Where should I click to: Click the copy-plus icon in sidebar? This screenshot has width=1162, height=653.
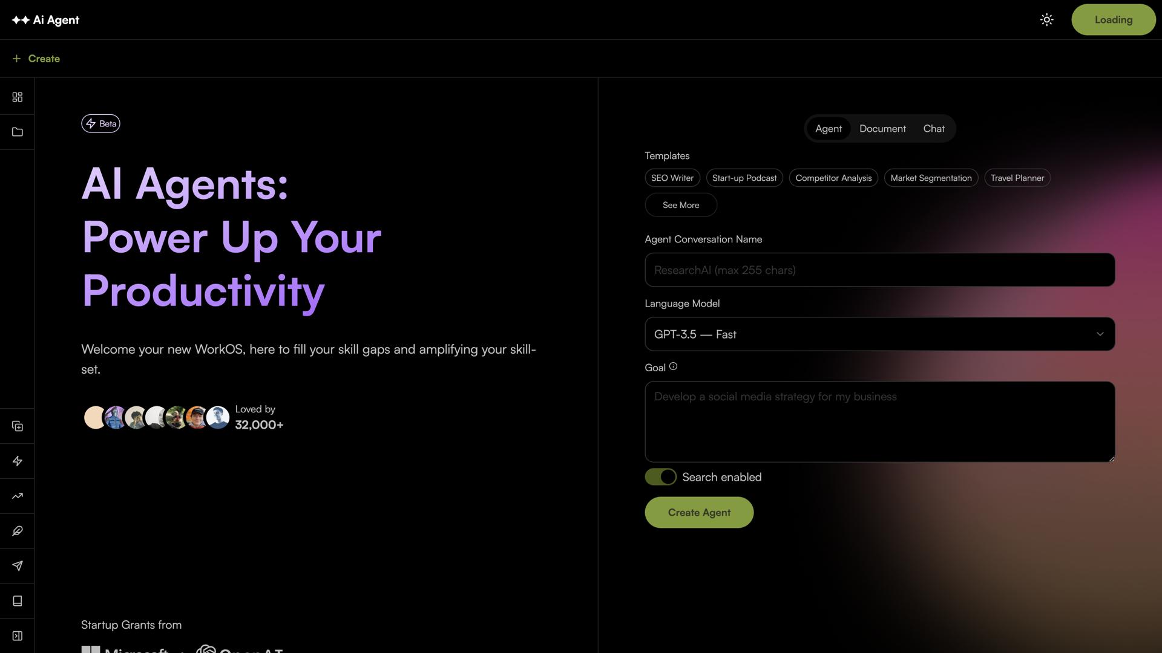(x=17, y=426)
